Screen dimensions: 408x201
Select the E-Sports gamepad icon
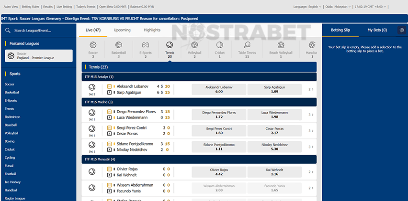pyautogui.click(x=145, y=45)
